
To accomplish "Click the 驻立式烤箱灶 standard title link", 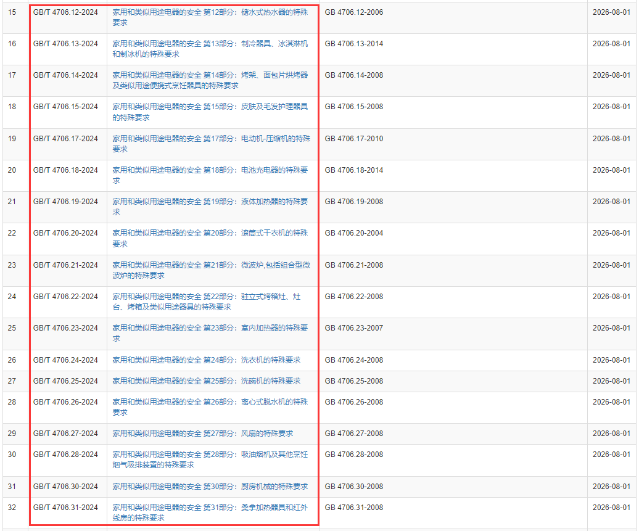I will coord(210,297).
